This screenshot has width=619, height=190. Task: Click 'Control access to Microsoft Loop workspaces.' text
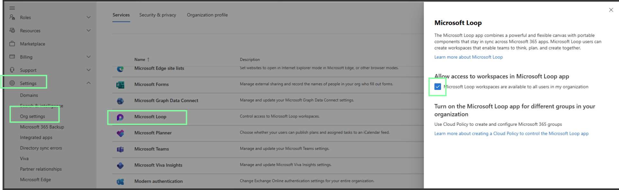[279, 116]
